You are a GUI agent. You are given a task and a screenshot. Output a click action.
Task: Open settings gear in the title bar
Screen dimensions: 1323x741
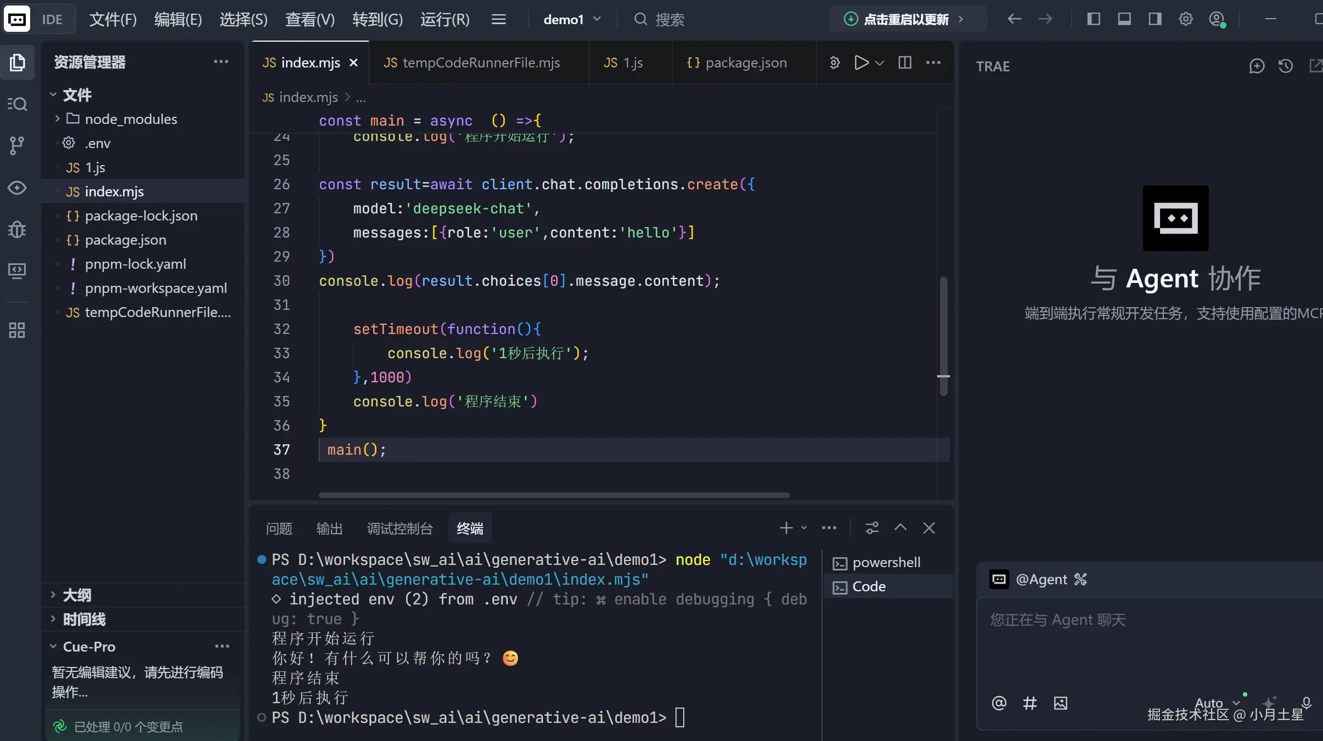pyautogui.click(x=1185, y=19)
